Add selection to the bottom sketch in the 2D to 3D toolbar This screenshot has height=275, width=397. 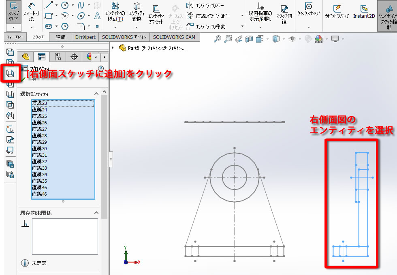10,94
